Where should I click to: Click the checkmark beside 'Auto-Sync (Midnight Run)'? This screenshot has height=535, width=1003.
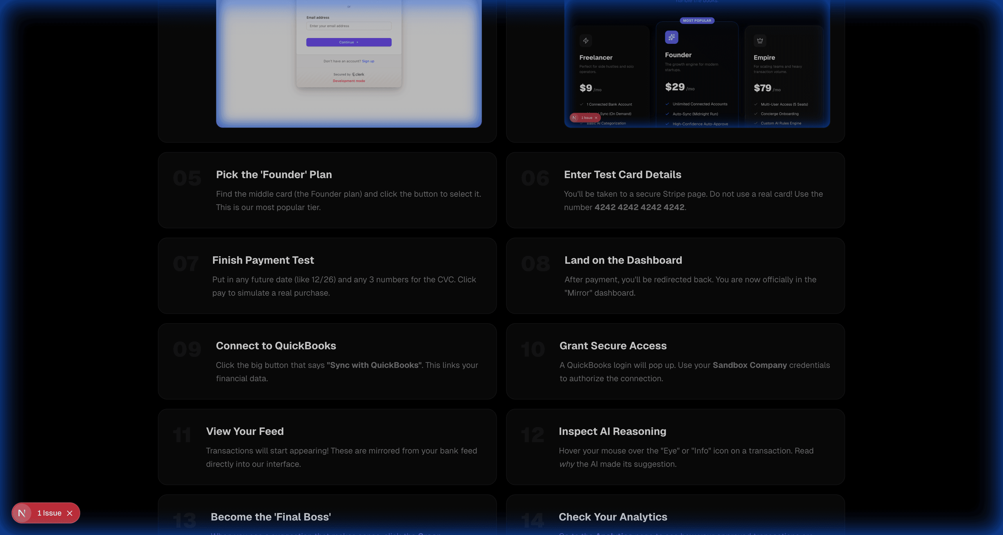tap(668, 114)
